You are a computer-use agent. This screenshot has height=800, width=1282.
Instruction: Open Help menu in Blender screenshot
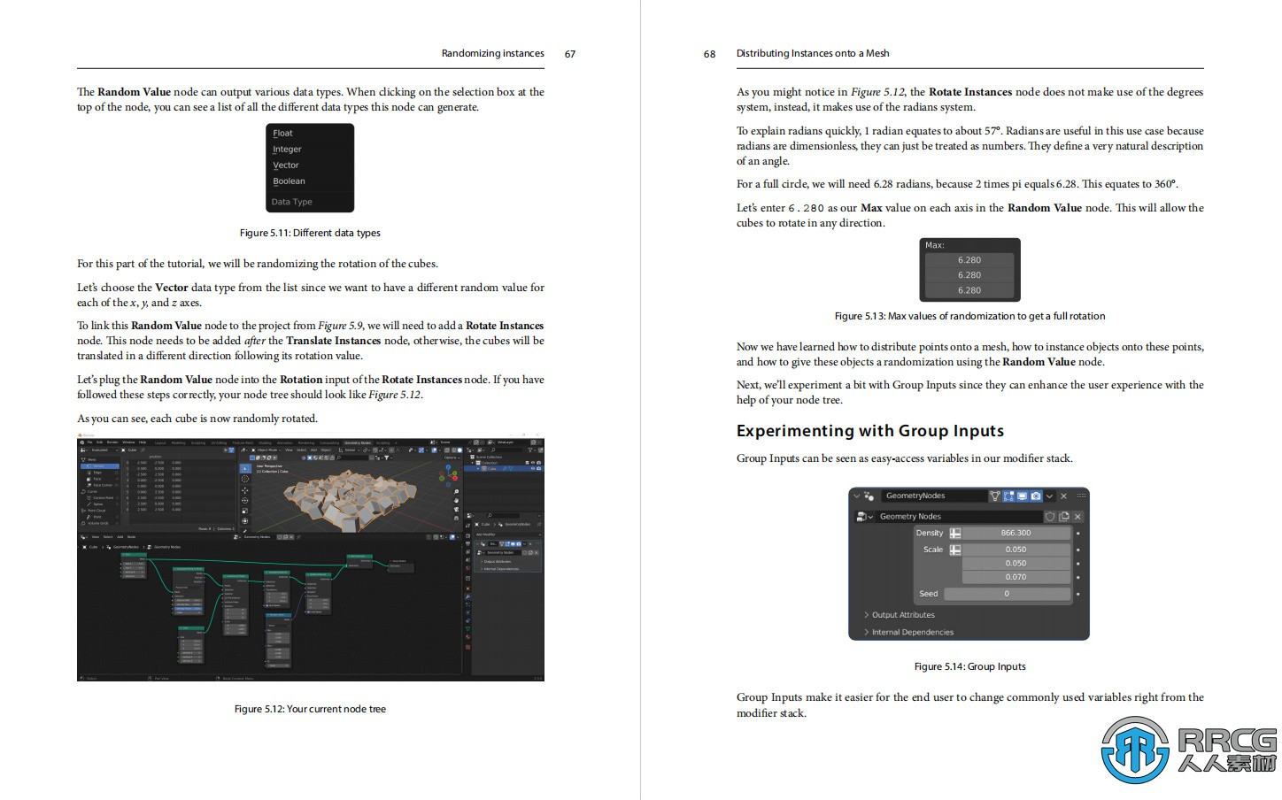(143, 442)
